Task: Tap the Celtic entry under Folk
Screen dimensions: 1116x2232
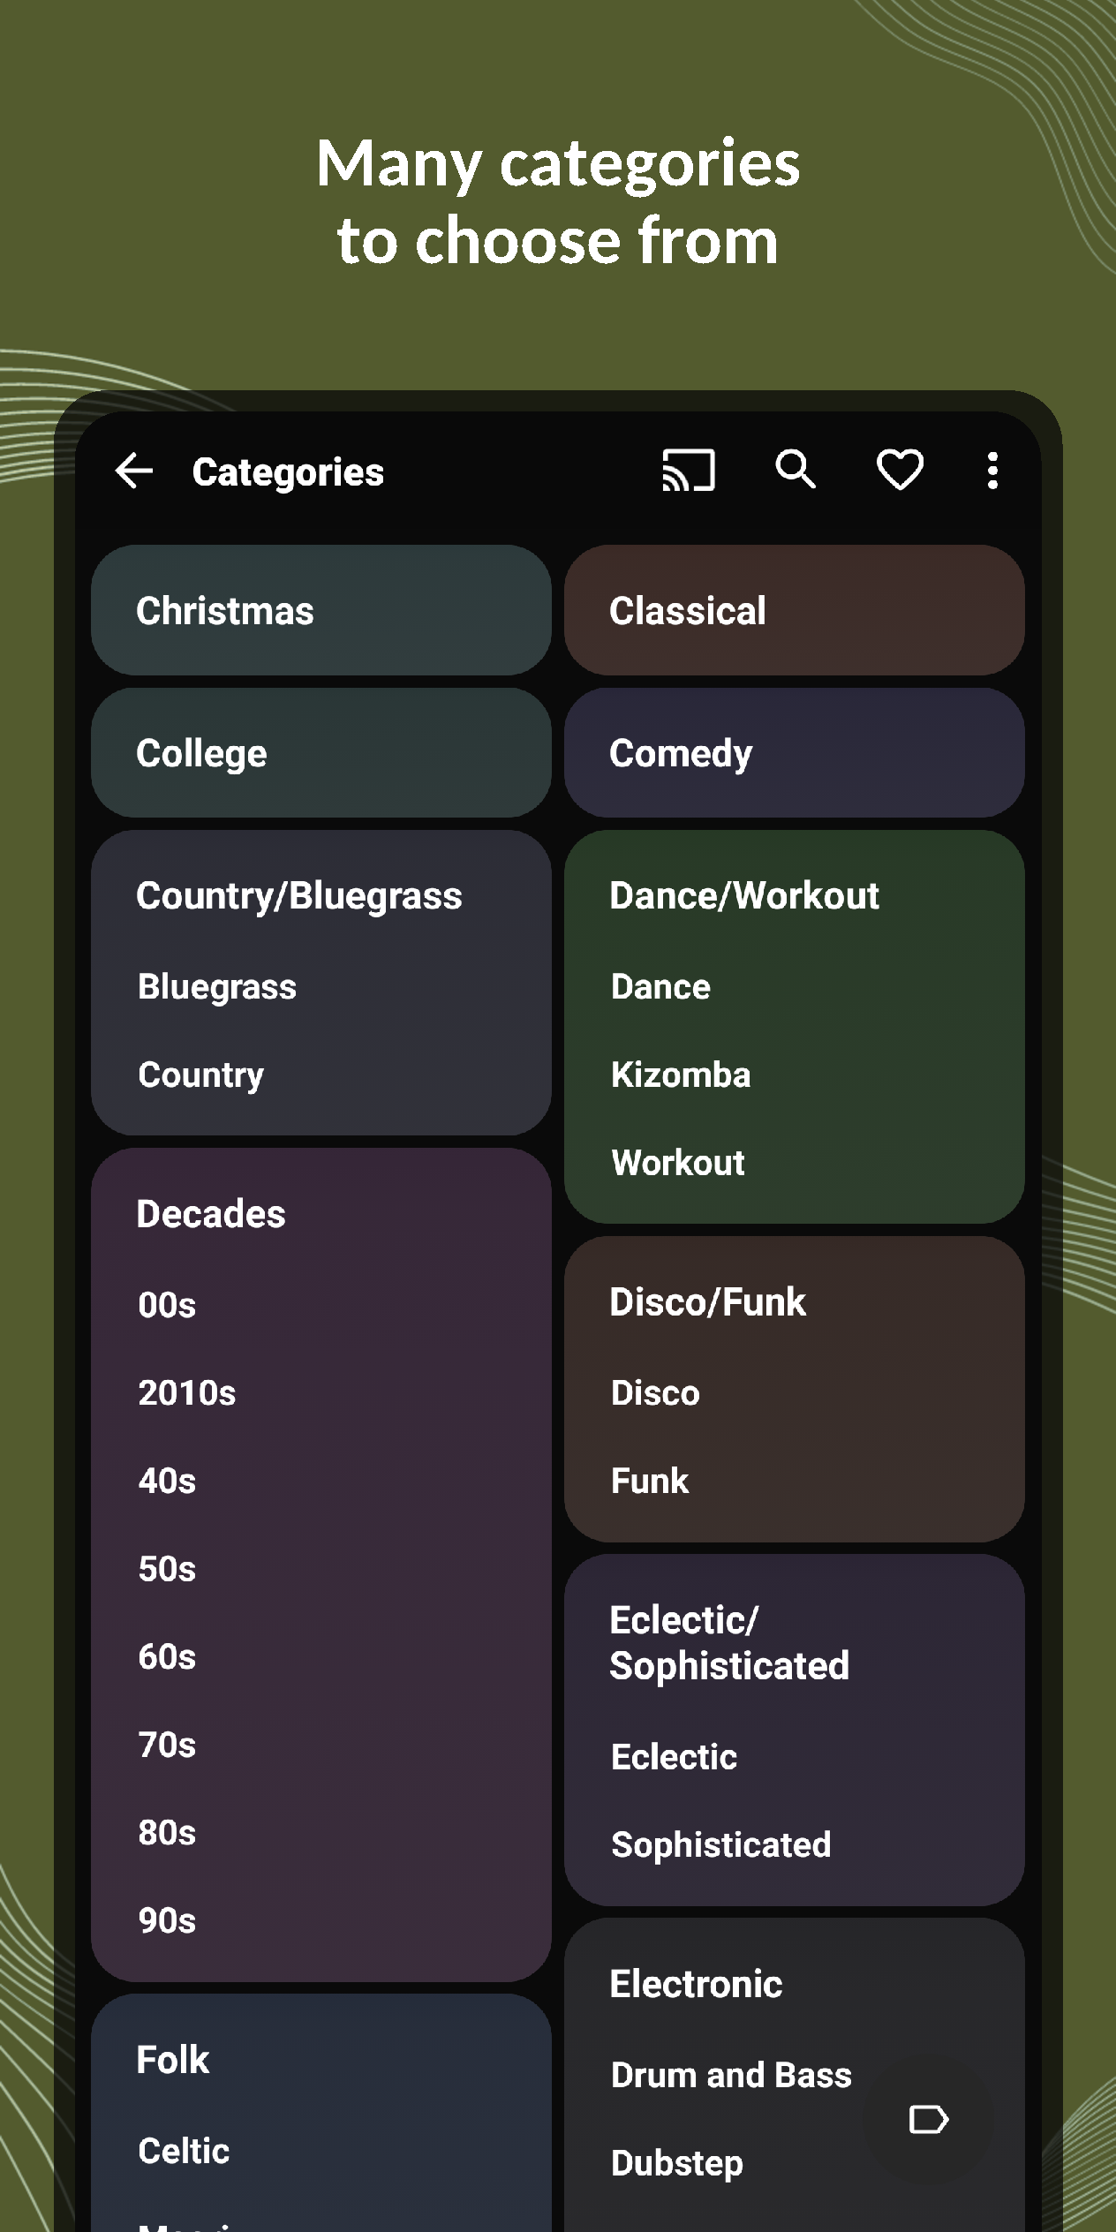Action: [184, 2151]
